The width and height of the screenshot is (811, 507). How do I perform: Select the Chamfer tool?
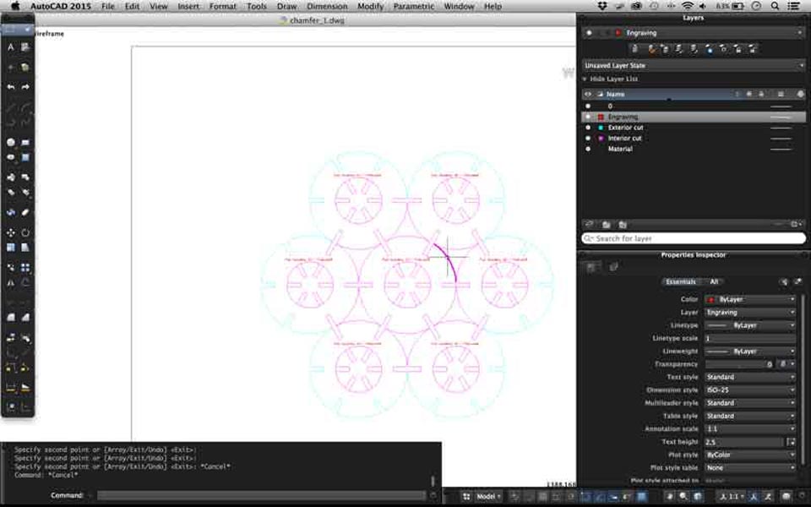point(25,317)
